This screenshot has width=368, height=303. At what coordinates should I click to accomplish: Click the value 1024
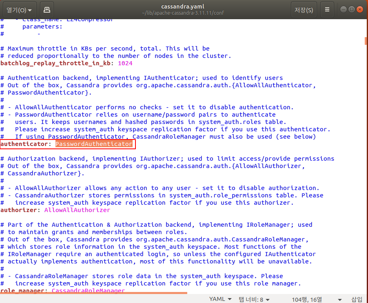125,63
